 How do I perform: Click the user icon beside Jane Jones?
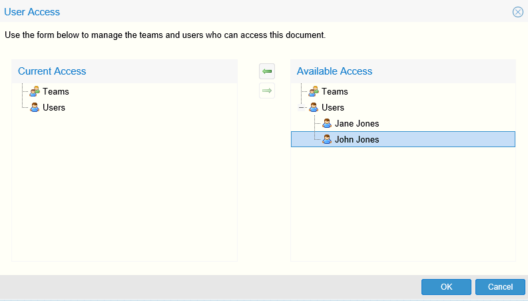326,123
